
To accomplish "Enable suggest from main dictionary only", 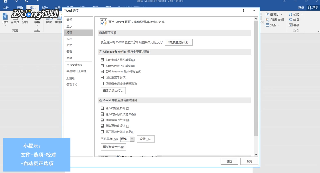I will click(102, 83).
